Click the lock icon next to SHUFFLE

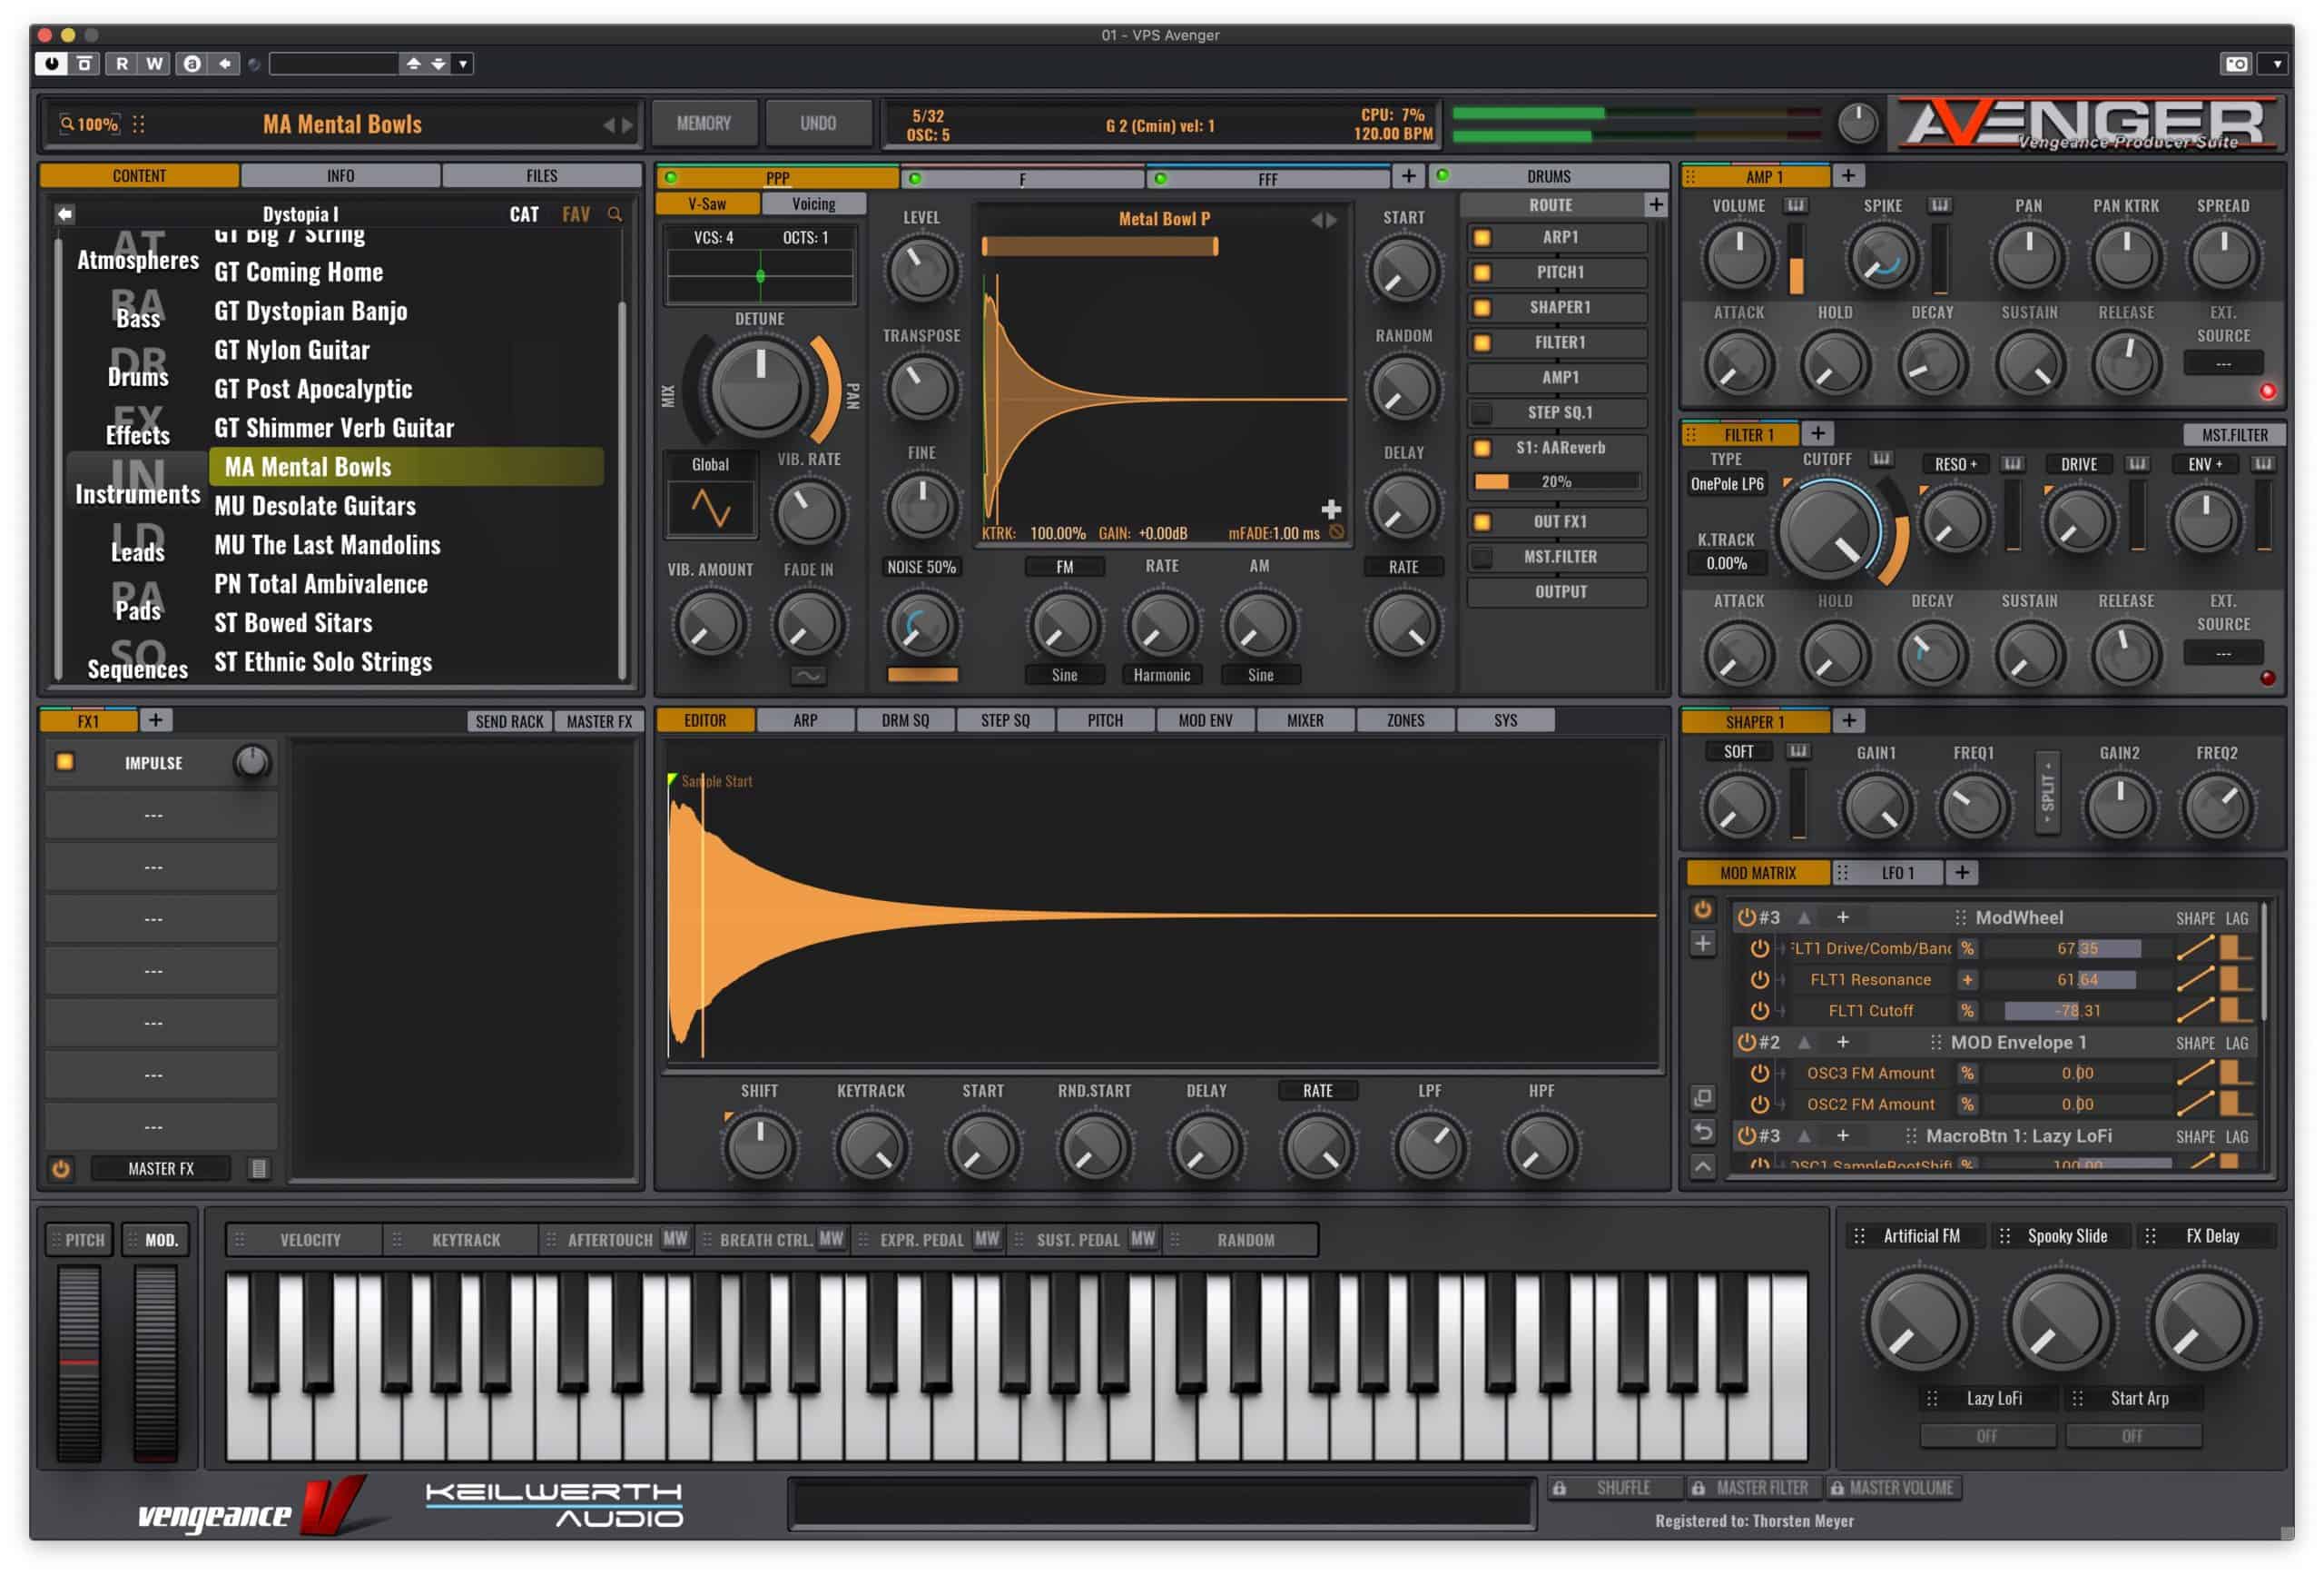click(x=1559, y=1489)
